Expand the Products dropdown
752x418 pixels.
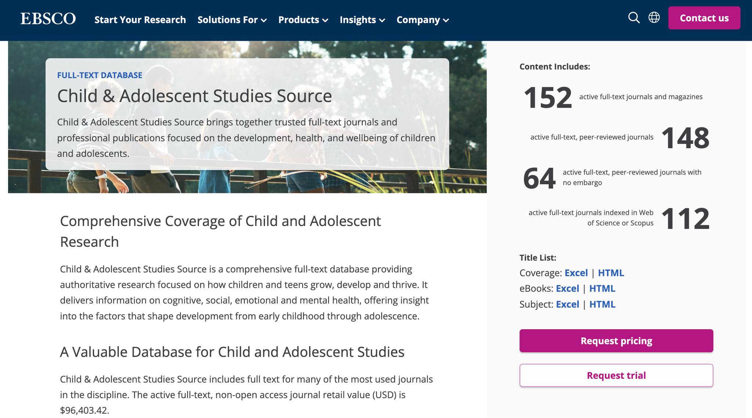click(303, 20)
